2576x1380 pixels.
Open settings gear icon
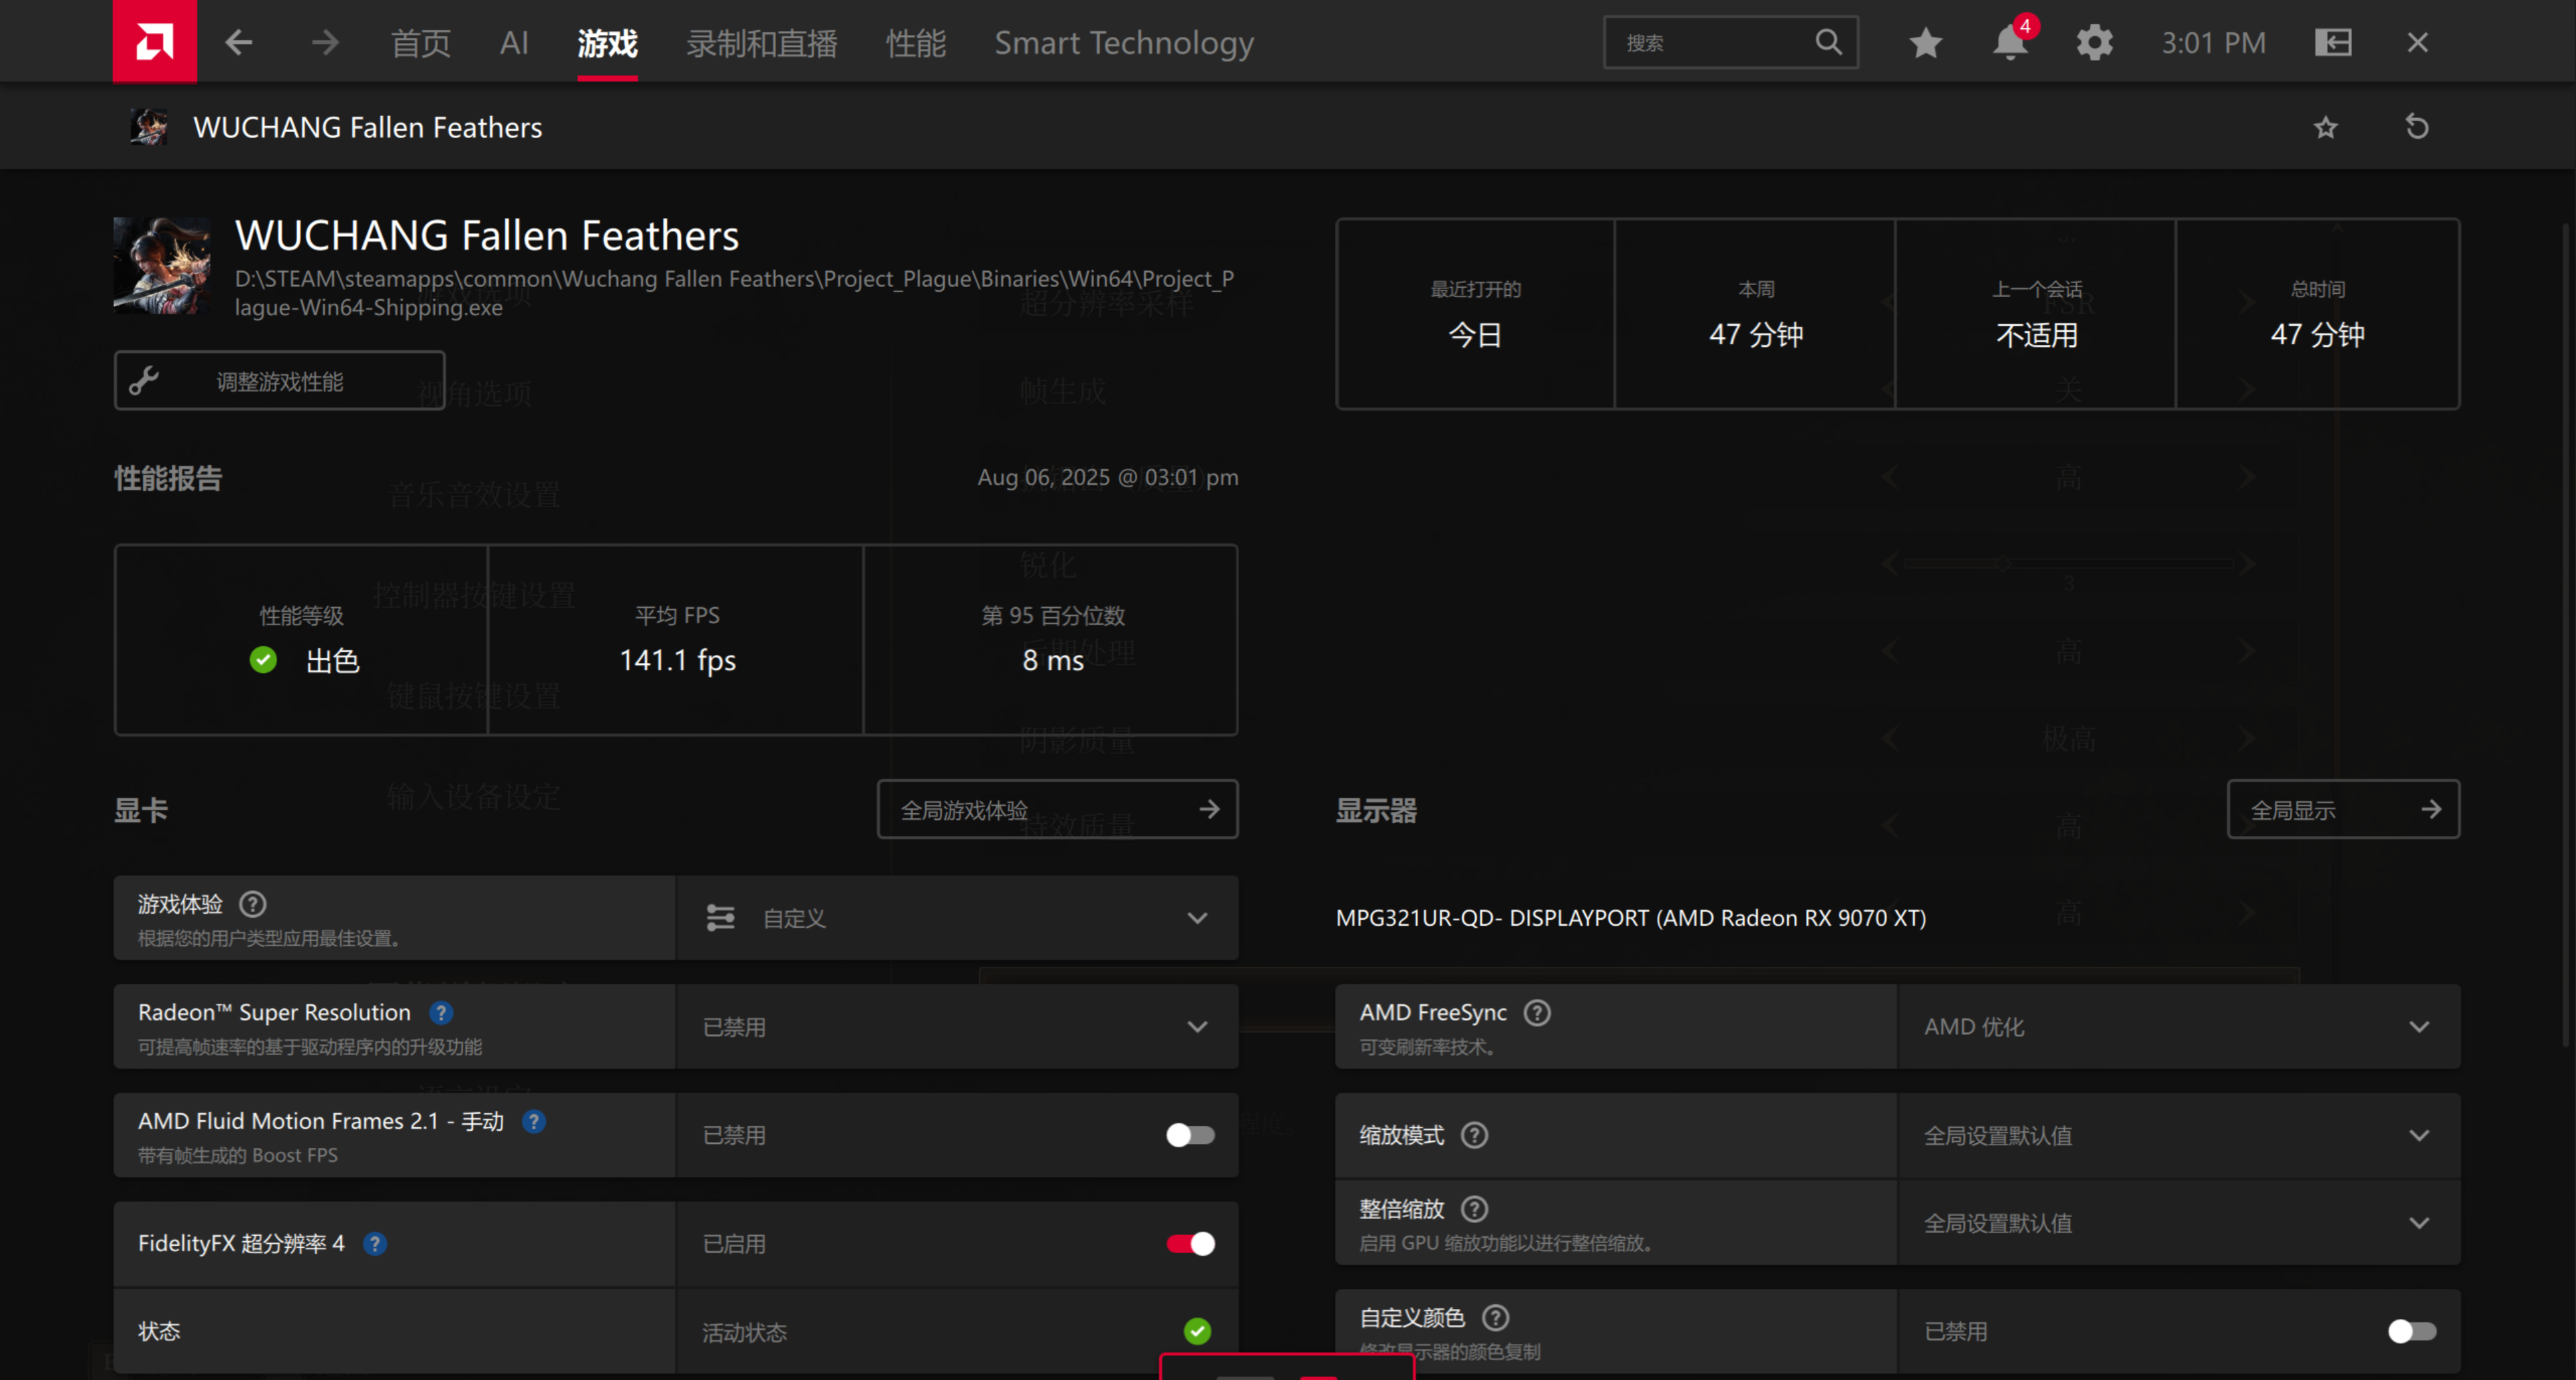click(x=2094, y=42)
